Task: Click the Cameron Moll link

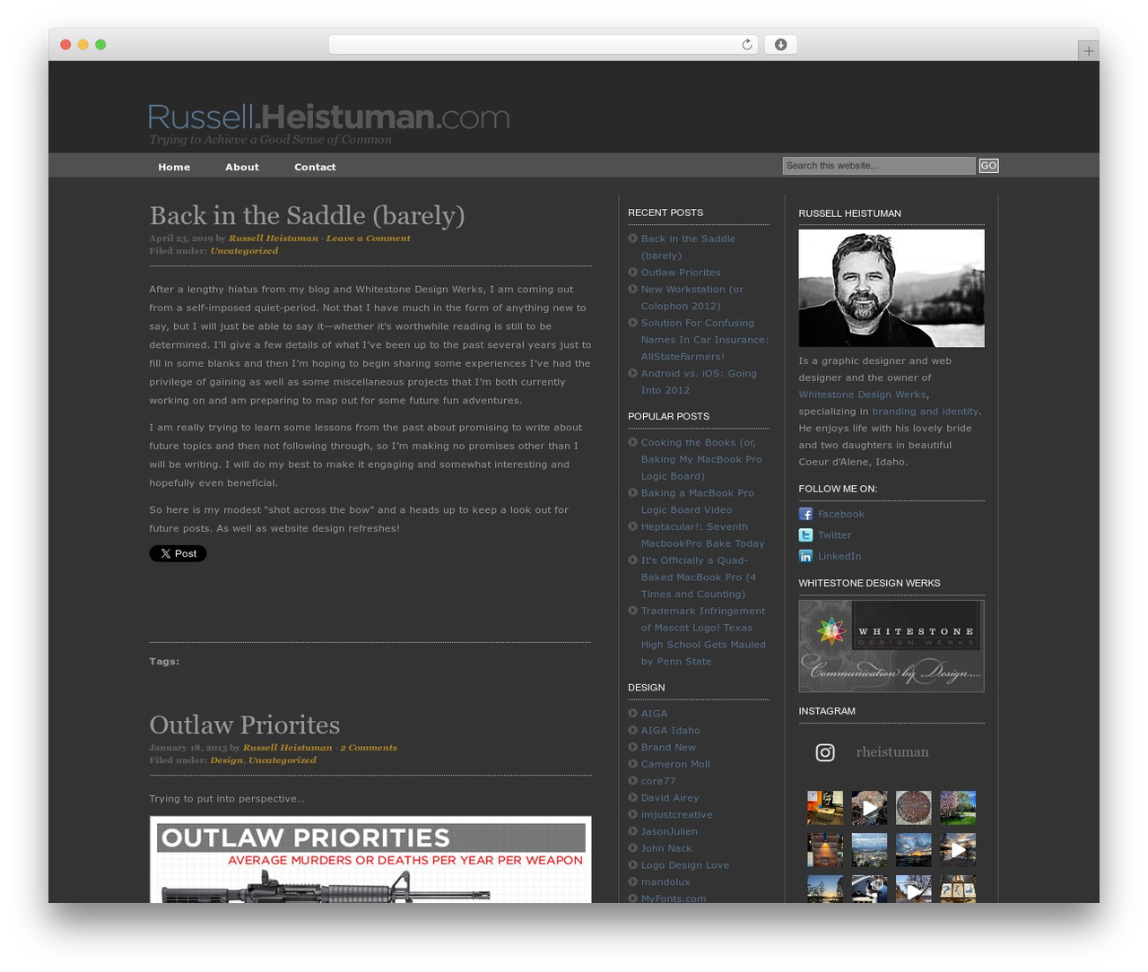Action: (x=675, y=764)
